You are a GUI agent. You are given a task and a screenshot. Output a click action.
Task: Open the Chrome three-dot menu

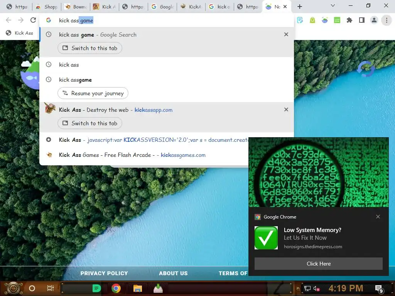coord(387,20)
